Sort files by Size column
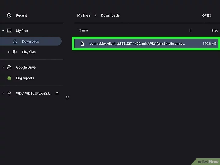Image resolution: width=220 pixels, height=165 pixels. point(215,31)
